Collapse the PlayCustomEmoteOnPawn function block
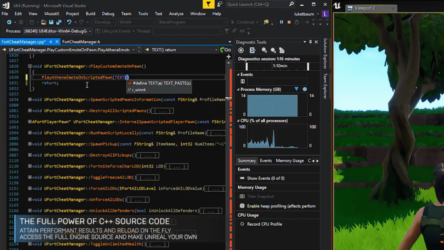444x250 pixels. click(x=30, y=66)
